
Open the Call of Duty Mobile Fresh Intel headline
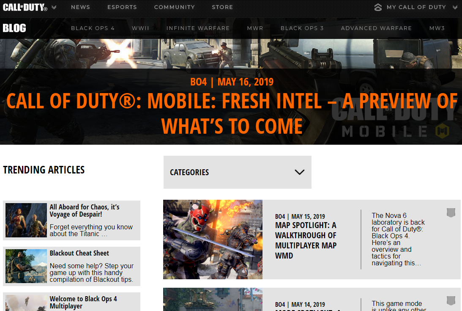click(232, 113)
